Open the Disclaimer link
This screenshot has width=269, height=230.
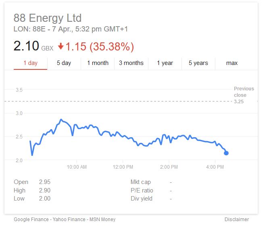point(237,220)
